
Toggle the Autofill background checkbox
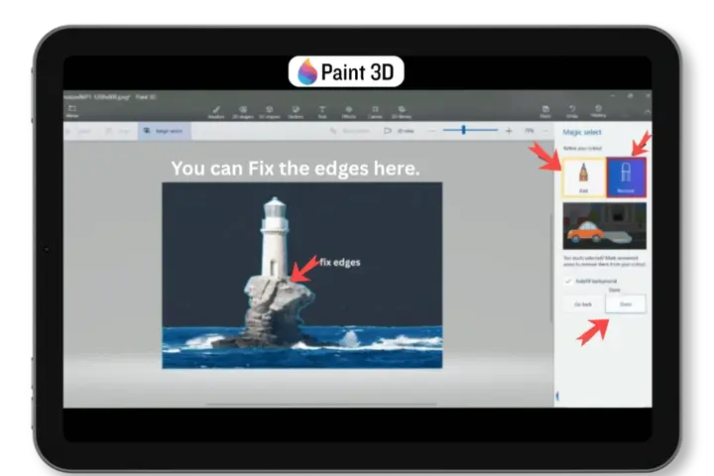567,282
